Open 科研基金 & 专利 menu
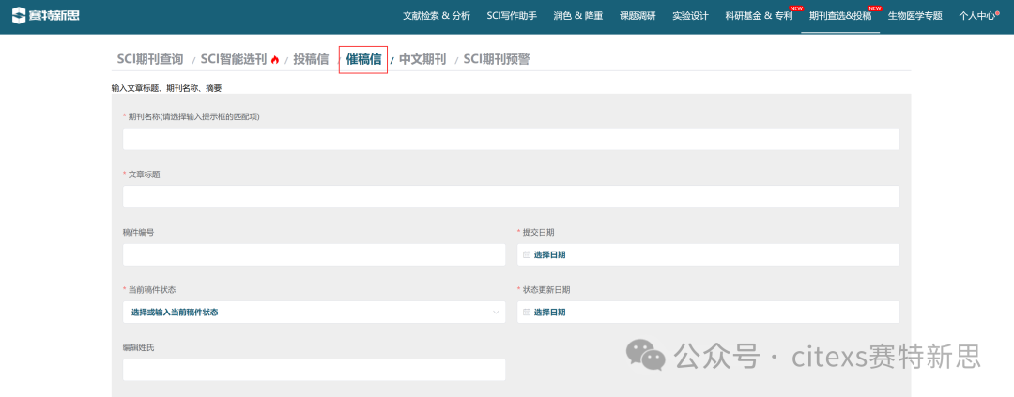This screenshot has width=1014, height=397. [x=759, y=16]
